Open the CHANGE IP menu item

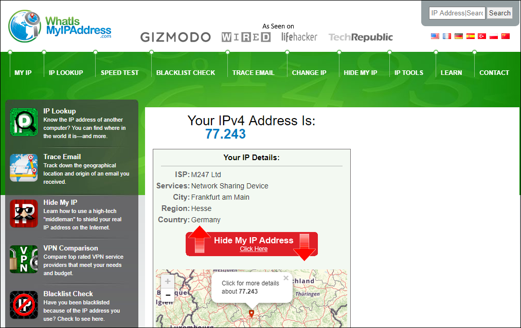pyautogui.click(x=309, y=72)
